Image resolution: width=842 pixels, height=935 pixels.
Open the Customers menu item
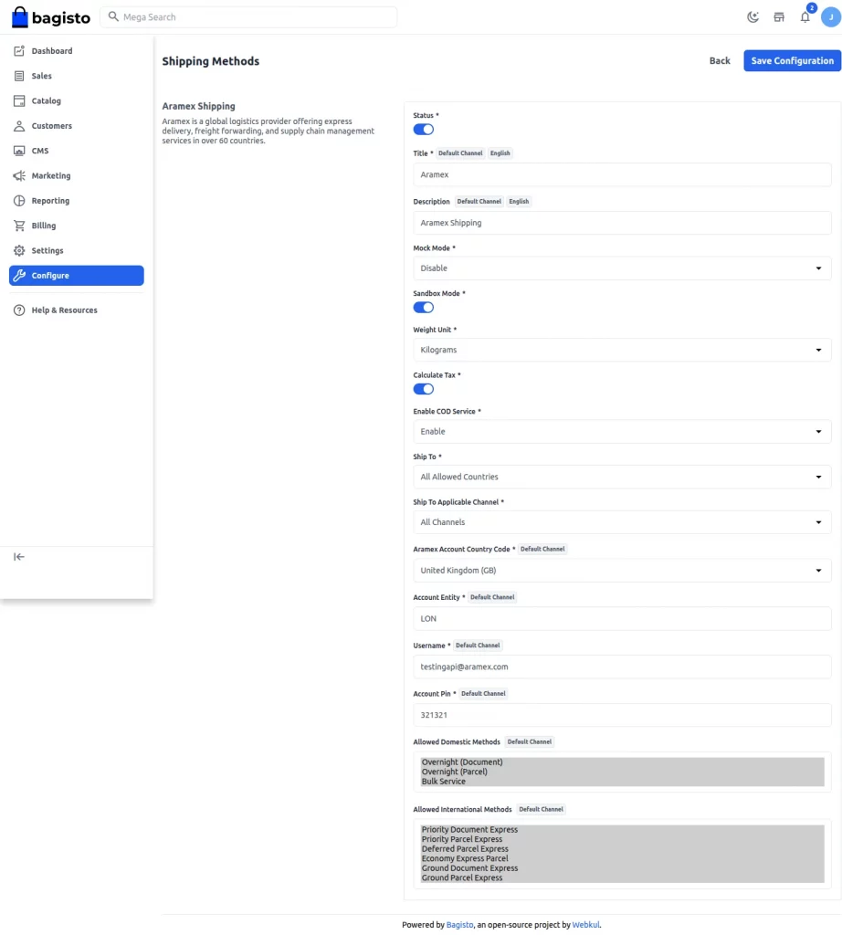point(77,126)
